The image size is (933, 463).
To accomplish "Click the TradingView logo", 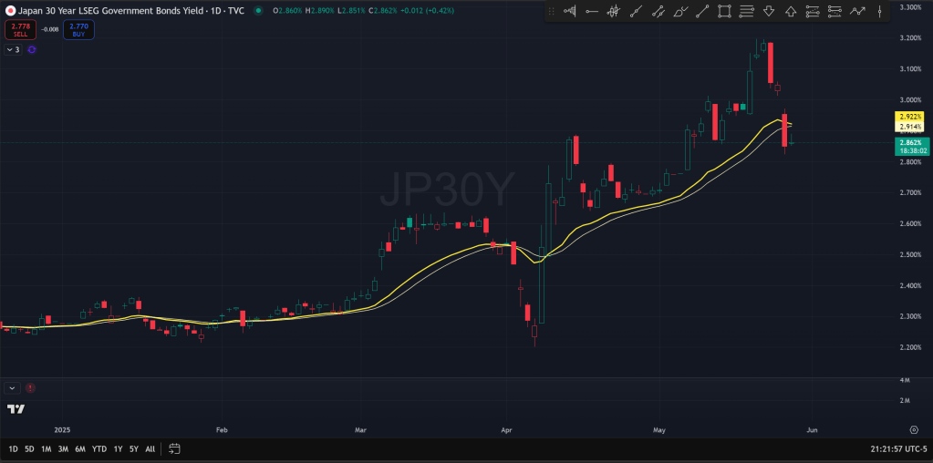I will [x=15, y=409].
